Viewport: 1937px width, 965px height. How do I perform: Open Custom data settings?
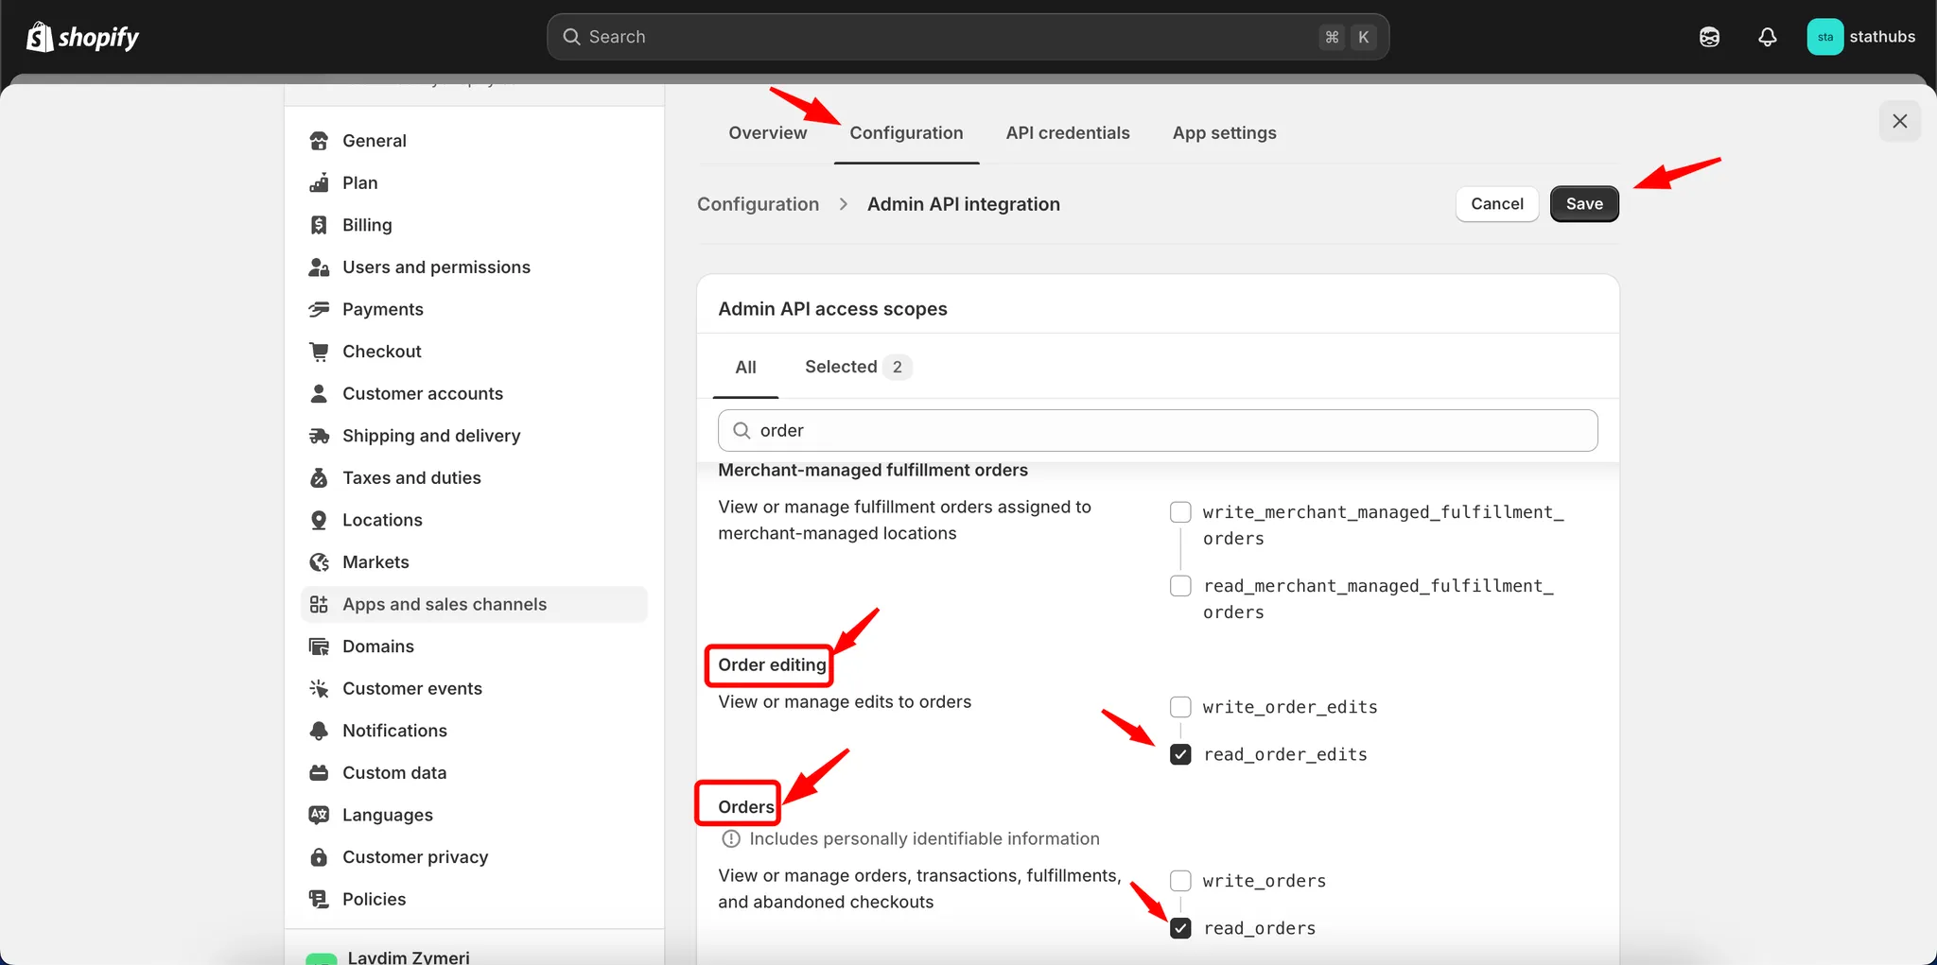(474, 773)
